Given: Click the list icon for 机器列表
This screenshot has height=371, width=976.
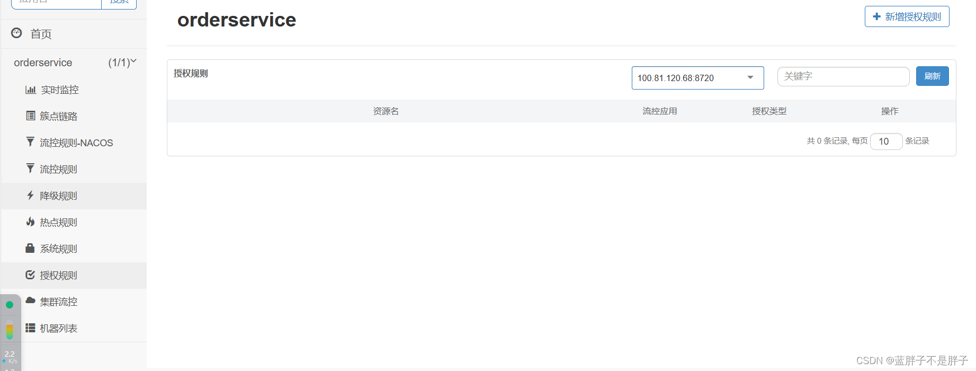Looking at the screenshot, I should [x=30, y=328].
